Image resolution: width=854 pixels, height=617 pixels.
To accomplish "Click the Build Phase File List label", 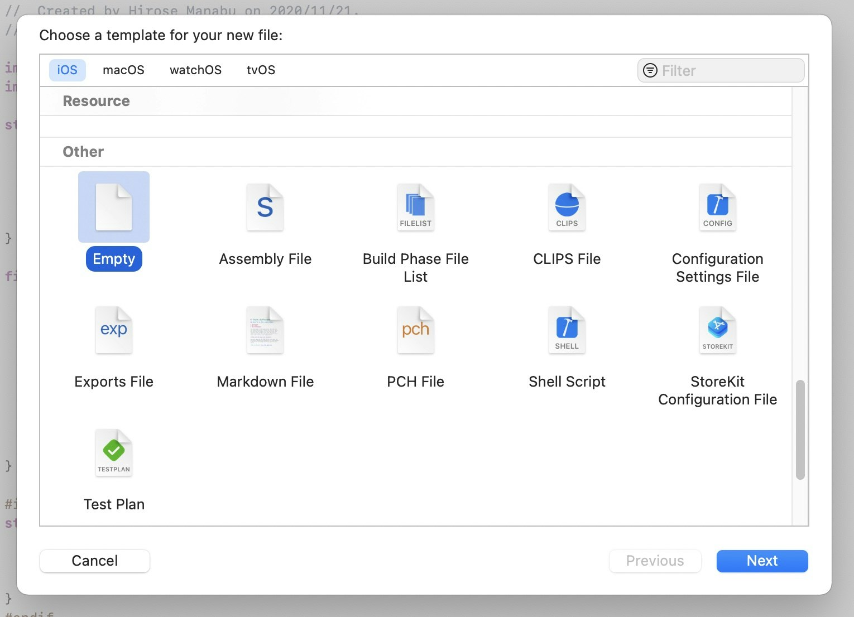I will pyautogui.click(x=416, y=268).
